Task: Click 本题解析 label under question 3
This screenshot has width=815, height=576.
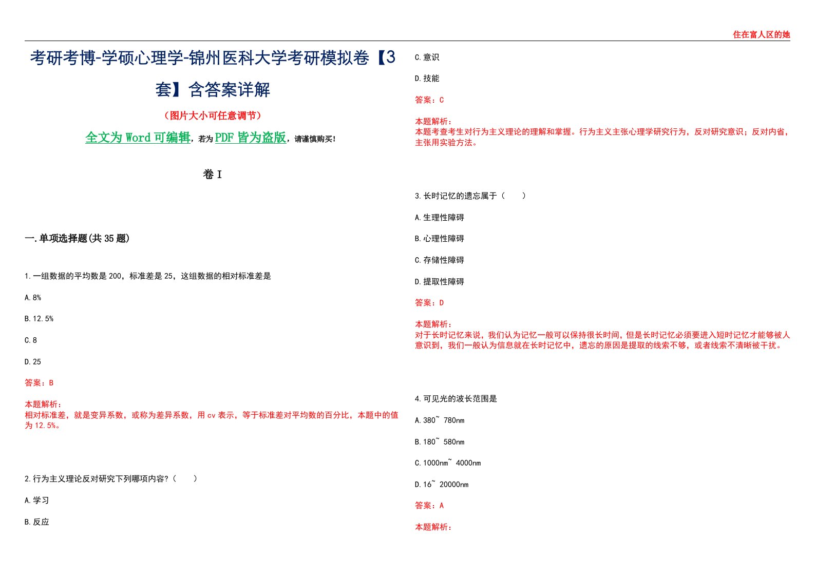Action: pyautogui.click(x=433, y=324)
